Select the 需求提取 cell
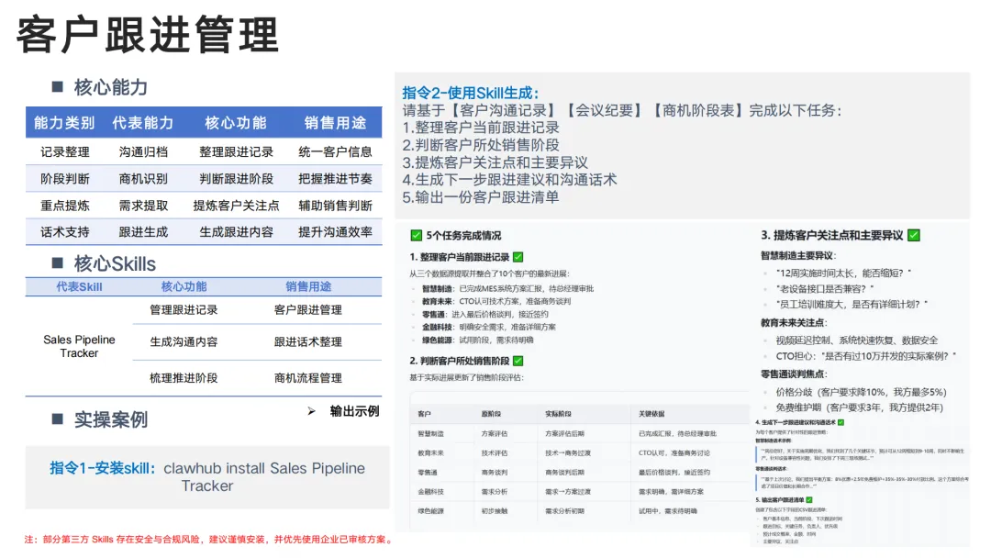 tap(143, 206)
